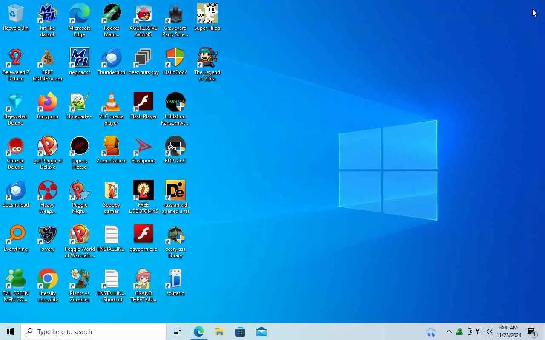Image resolution: width=545 pixels, height=340 pixels.
Task: Select the Hildaboo Ransomwa... icon
Action: click(x=175, y=109)
